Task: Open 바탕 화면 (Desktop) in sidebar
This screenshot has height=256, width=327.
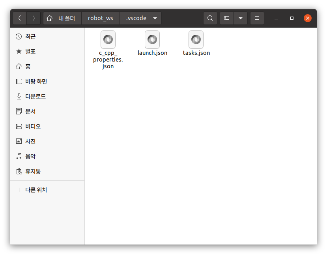Action: pos(47,82)
